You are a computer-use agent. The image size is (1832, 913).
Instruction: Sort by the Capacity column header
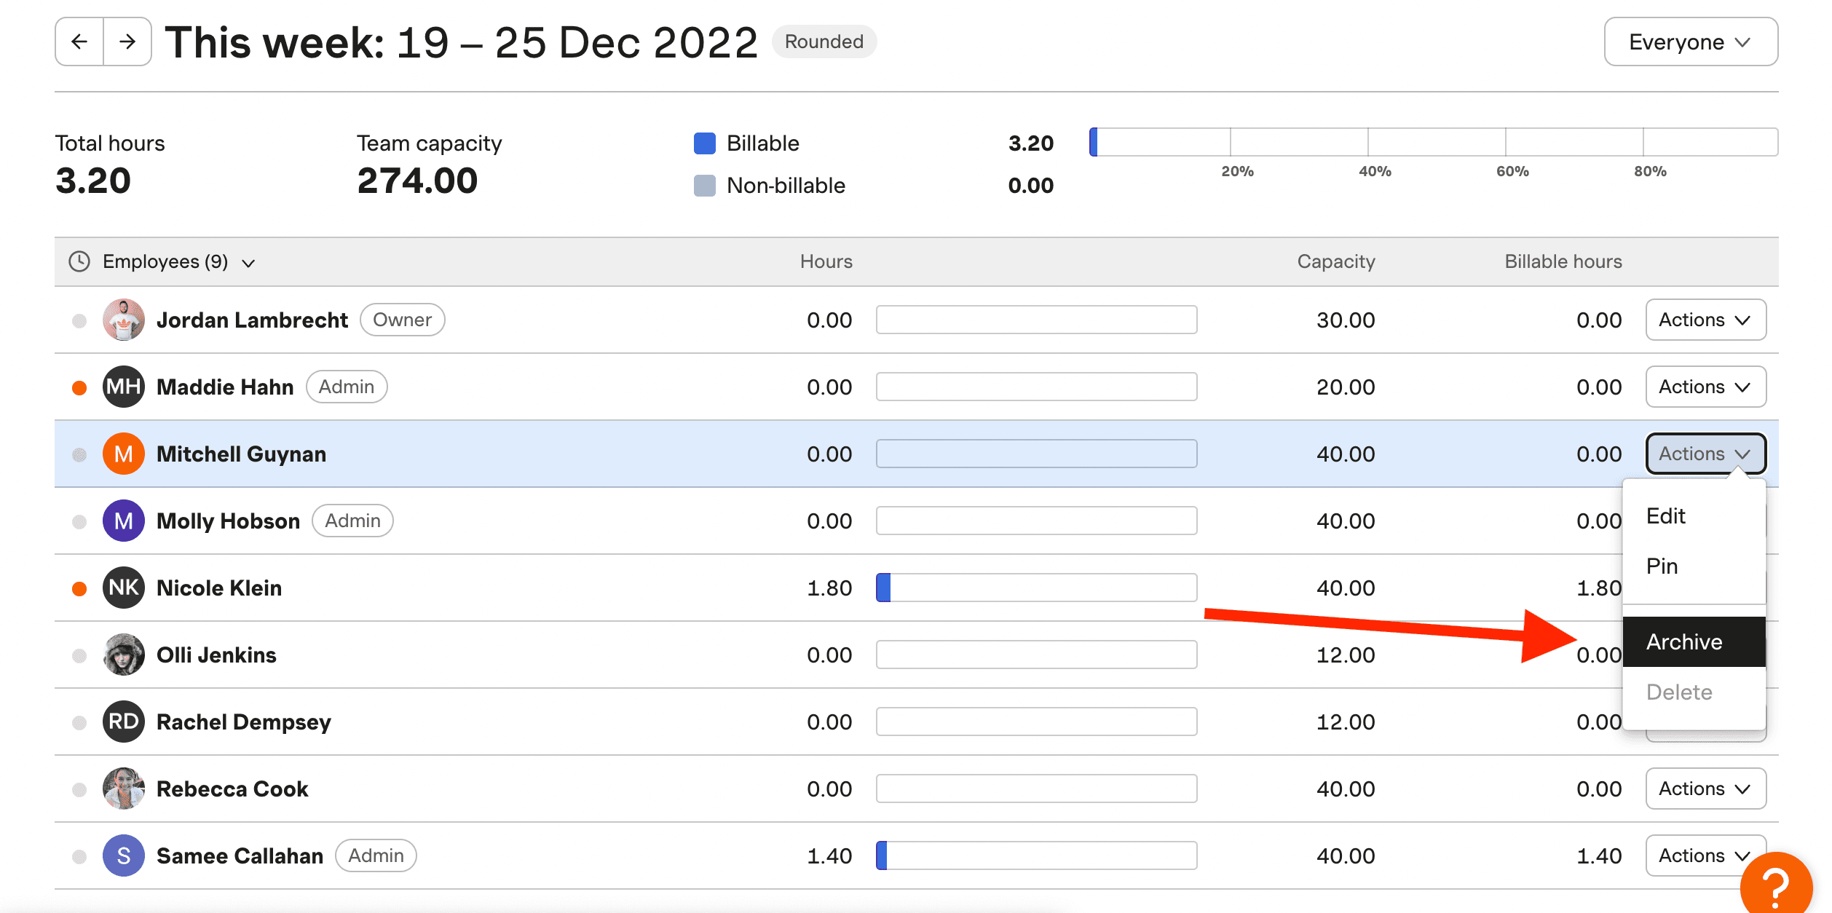(x=1335, y=261)
